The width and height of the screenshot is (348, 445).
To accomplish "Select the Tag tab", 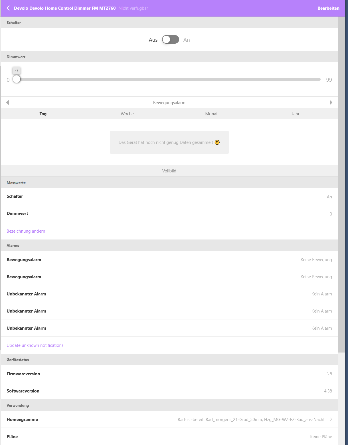I will coord(43,114).
